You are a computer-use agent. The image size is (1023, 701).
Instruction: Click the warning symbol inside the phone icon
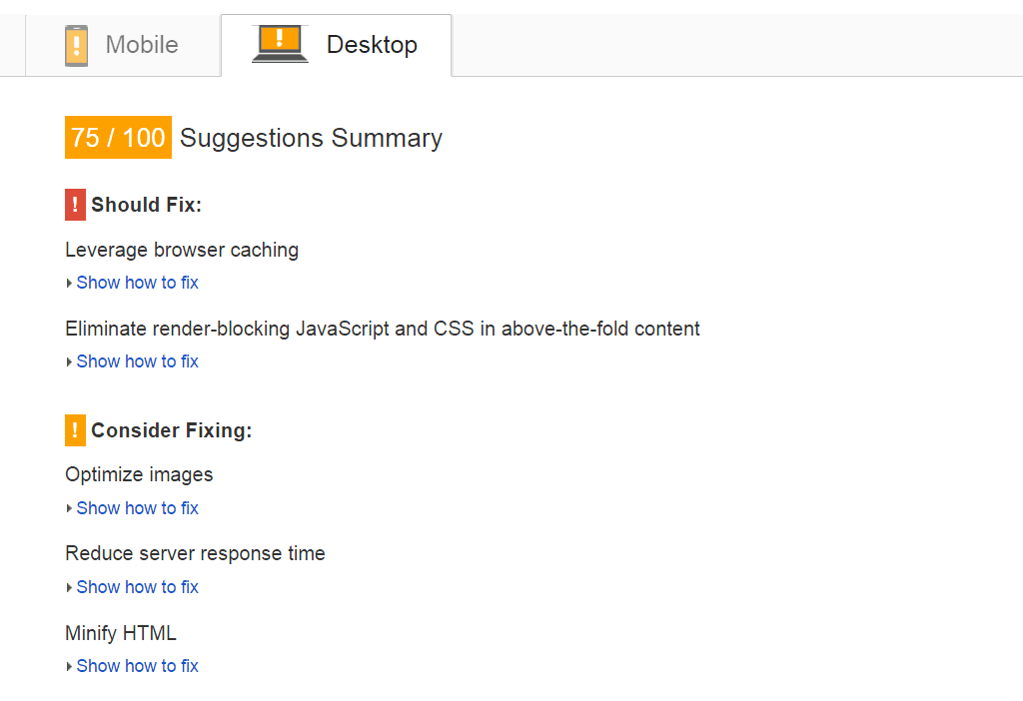click(77, 44)
